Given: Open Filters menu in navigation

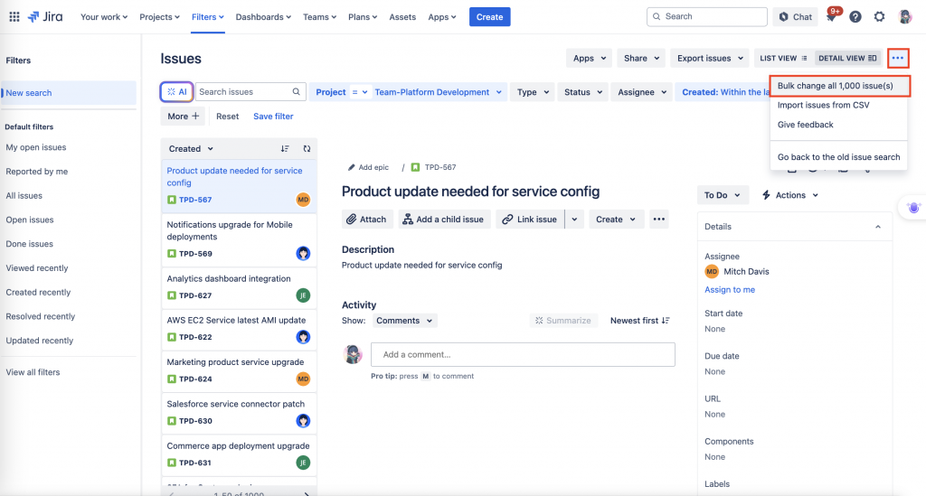Looking at the screenshot, I should (x=208, y=16).
